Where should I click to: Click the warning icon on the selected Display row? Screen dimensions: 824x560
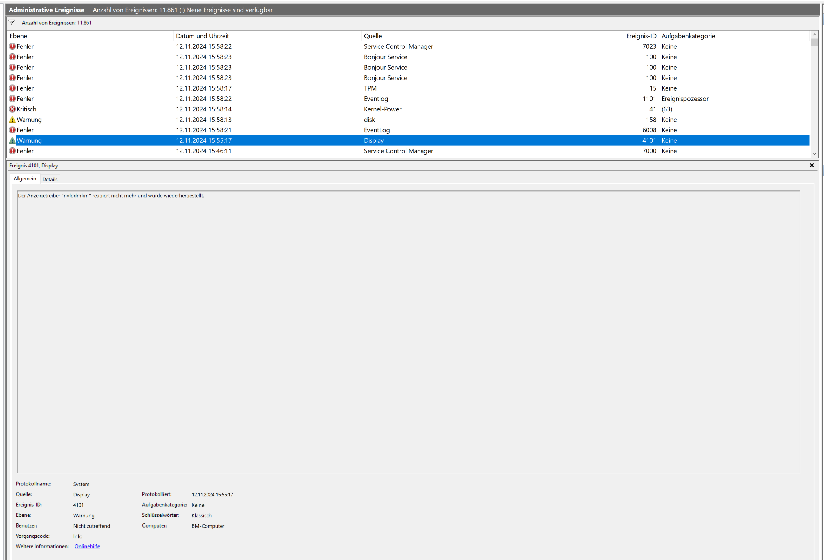[x=12, y=140]
